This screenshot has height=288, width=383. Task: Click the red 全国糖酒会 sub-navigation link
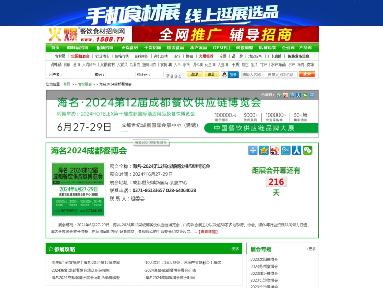tap(80, 56)
